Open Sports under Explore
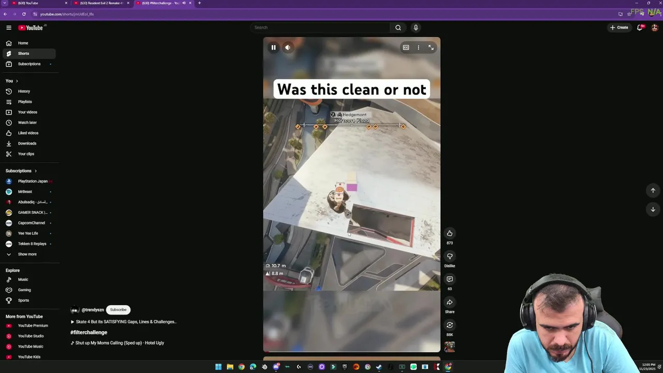Image resolution: width=663 pixels, height=373 pixels. click(28, 300)
